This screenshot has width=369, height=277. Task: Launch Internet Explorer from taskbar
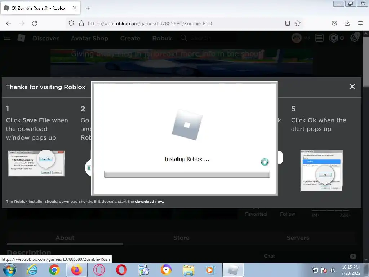[32, 270]
